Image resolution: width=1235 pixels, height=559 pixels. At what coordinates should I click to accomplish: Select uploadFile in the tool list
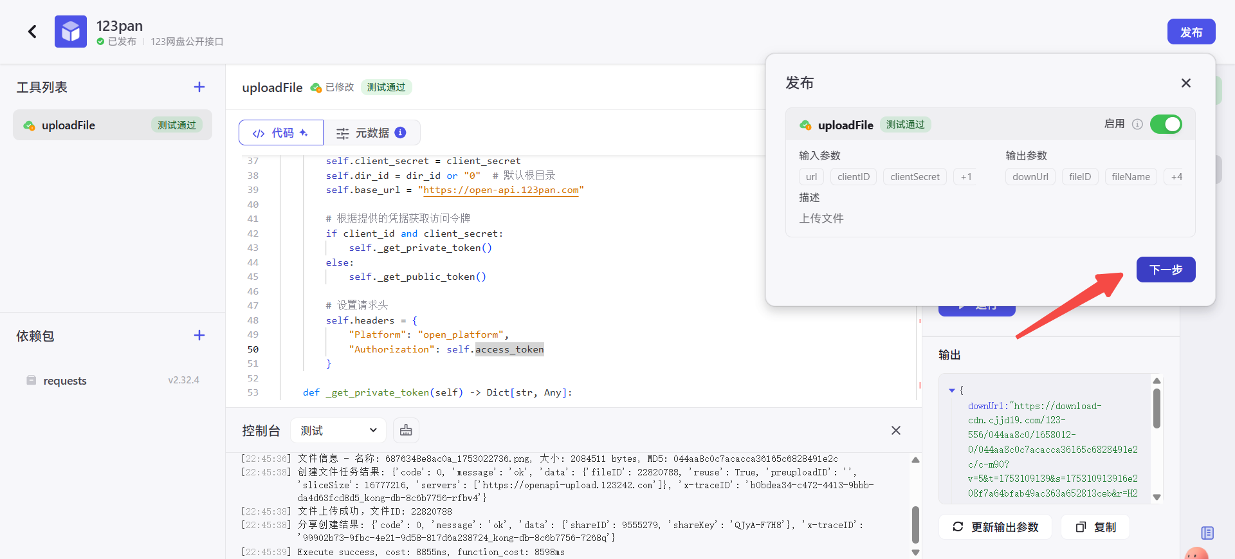[x=113, y=125]
